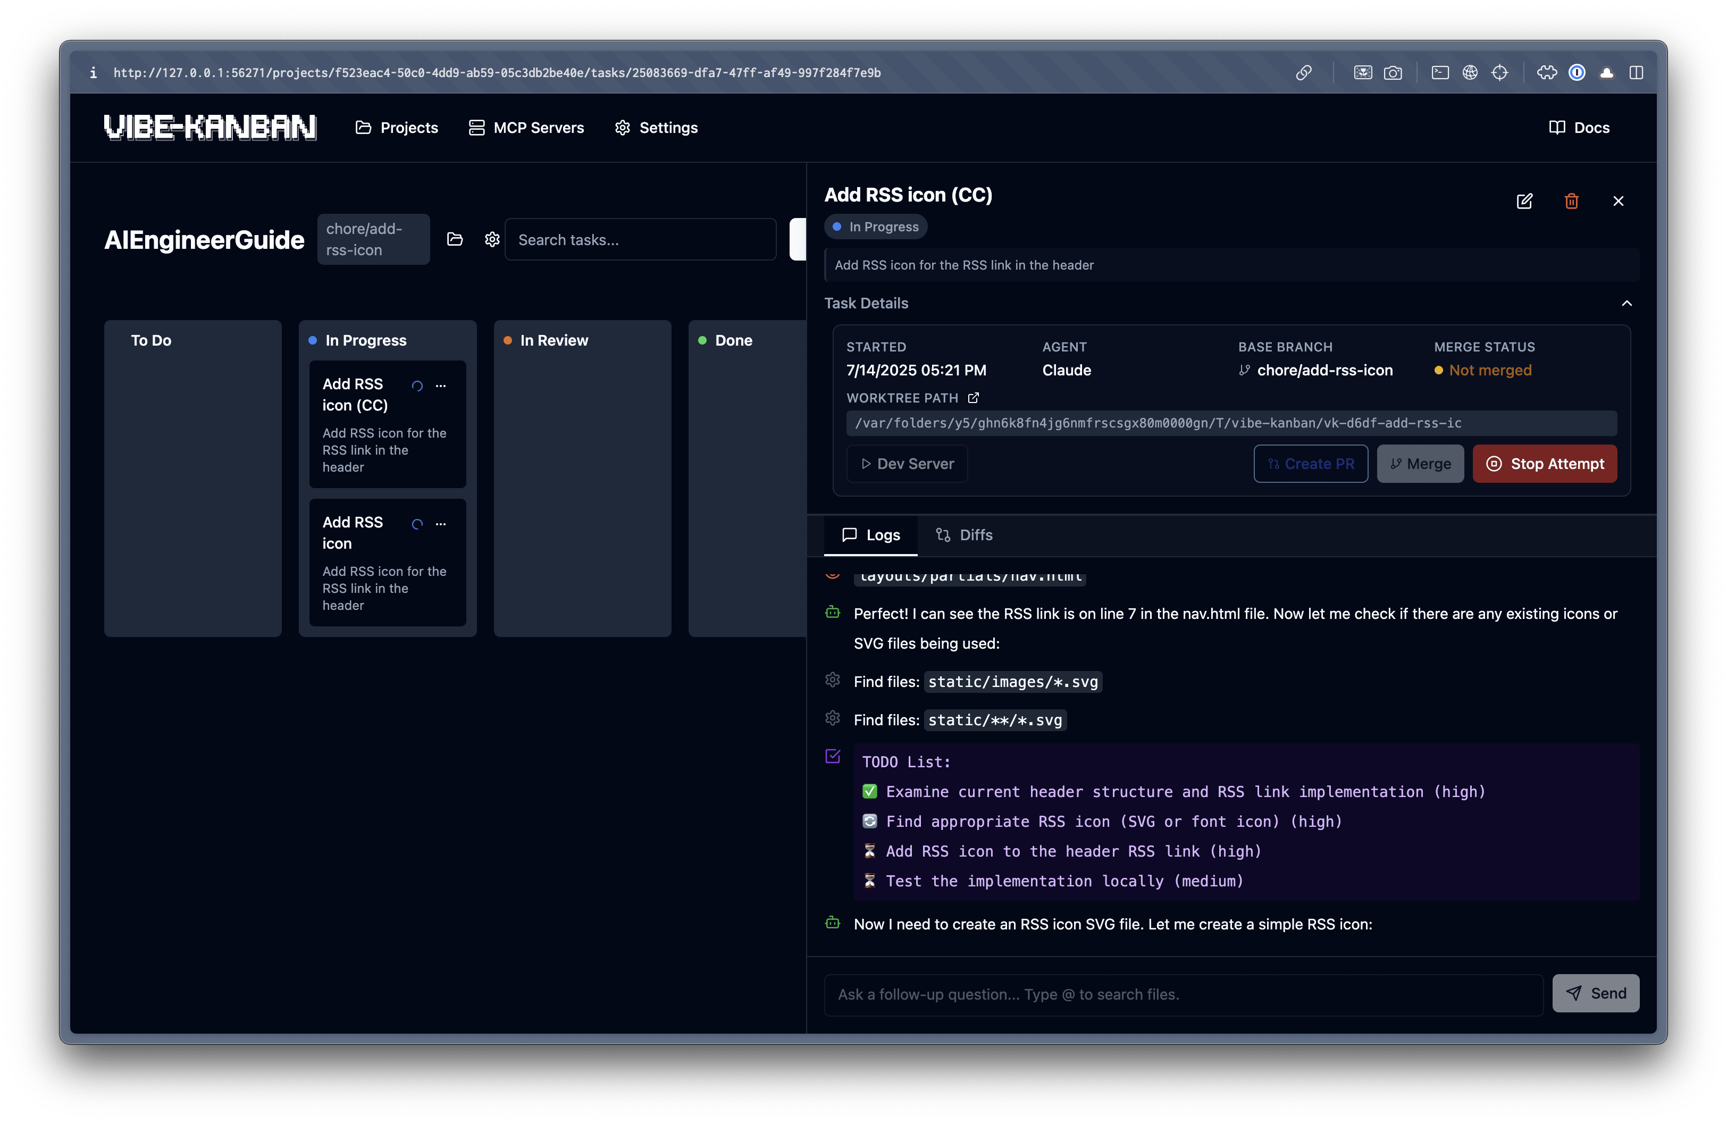
Task: Click the spinner on Add RSS icon (CC) card
Action: click(x=417, y=386)
